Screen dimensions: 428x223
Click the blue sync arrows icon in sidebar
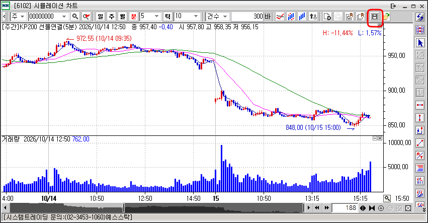click(x=420, y=17)
